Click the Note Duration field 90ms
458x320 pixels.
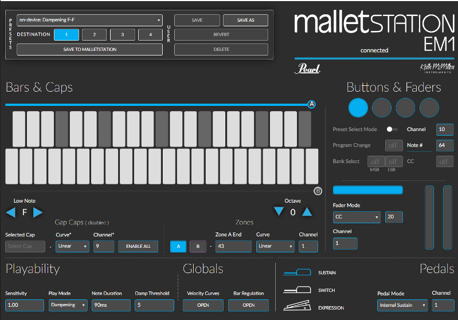coord(111,305)
